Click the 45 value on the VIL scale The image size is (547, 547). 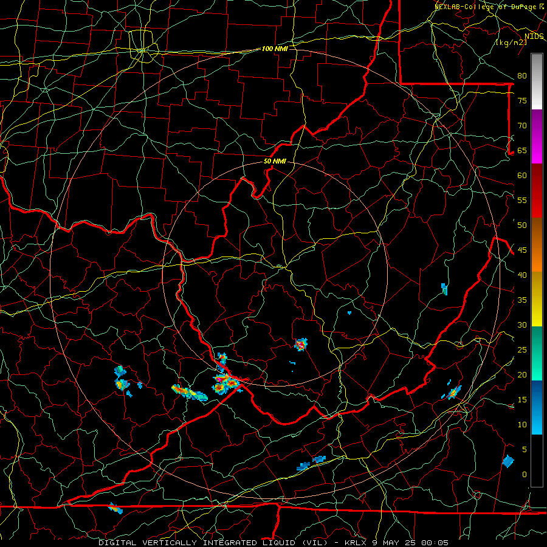tap(522, 250)
